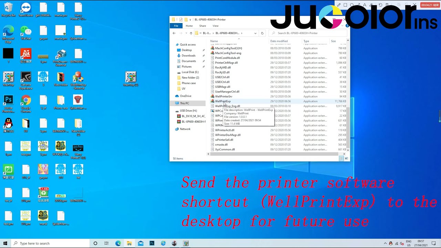Select the WellPrinterSrv application file

(224, 96)
